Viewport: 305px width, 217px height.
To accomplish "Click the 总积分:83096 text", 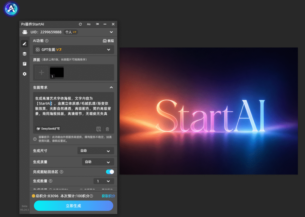I will click(47, 196).
